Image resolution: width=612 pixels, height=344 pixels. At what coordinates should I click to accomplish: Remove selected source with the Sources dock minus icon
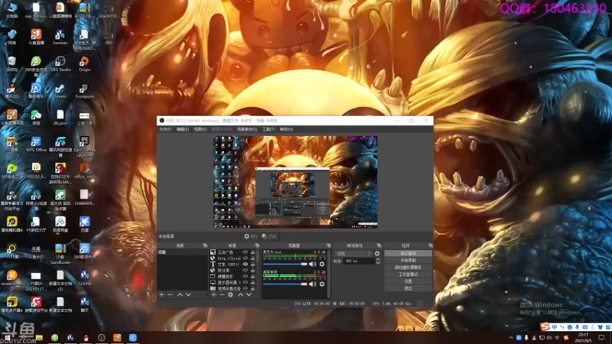(x=222, y=295)
